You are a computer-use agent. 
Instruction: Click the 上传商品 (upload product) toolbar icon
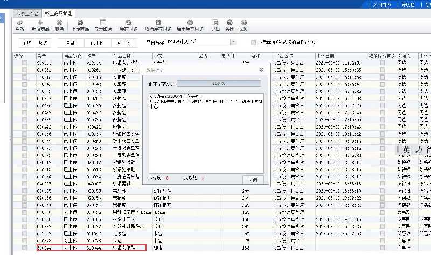click(80, 23)
